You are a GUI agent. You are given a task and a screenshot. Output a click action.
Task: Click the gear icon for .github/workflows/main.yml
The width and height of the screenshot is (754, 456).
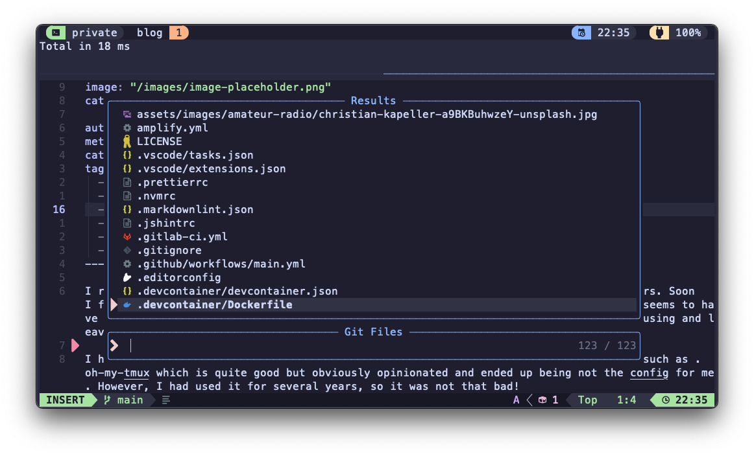pyautogui.click(x=127, y=264)
